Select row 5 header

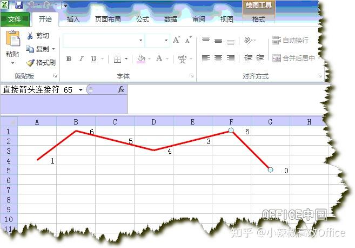(x=9, y=171)
